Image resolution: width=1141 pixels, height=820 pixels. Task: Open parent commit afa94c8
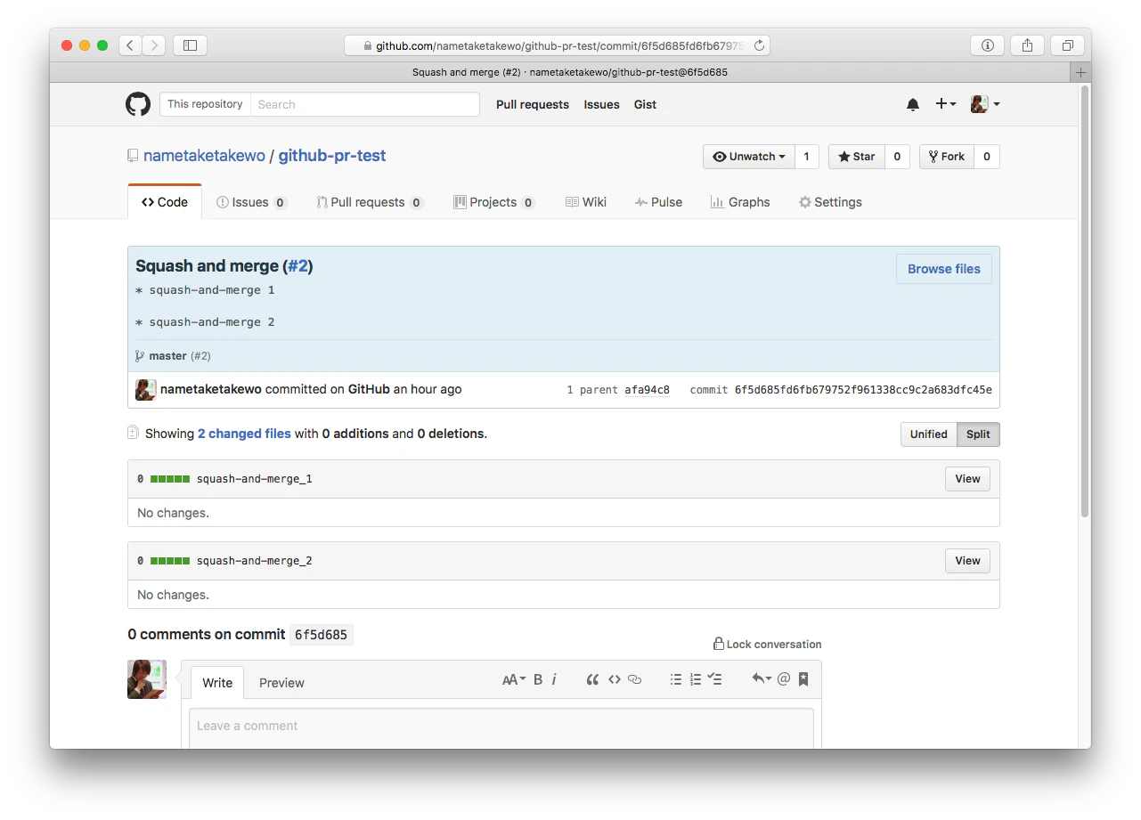(647, 390)
